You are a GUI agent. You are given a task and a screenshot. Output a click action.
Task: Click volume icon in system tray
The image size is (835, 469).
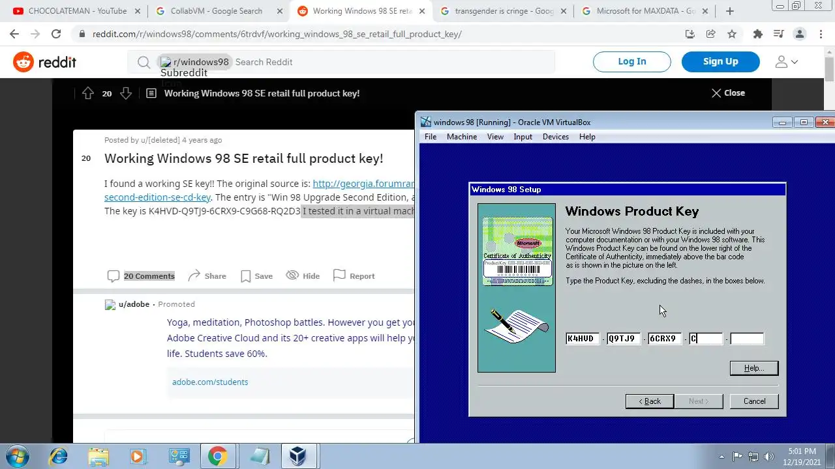[769, 457]
